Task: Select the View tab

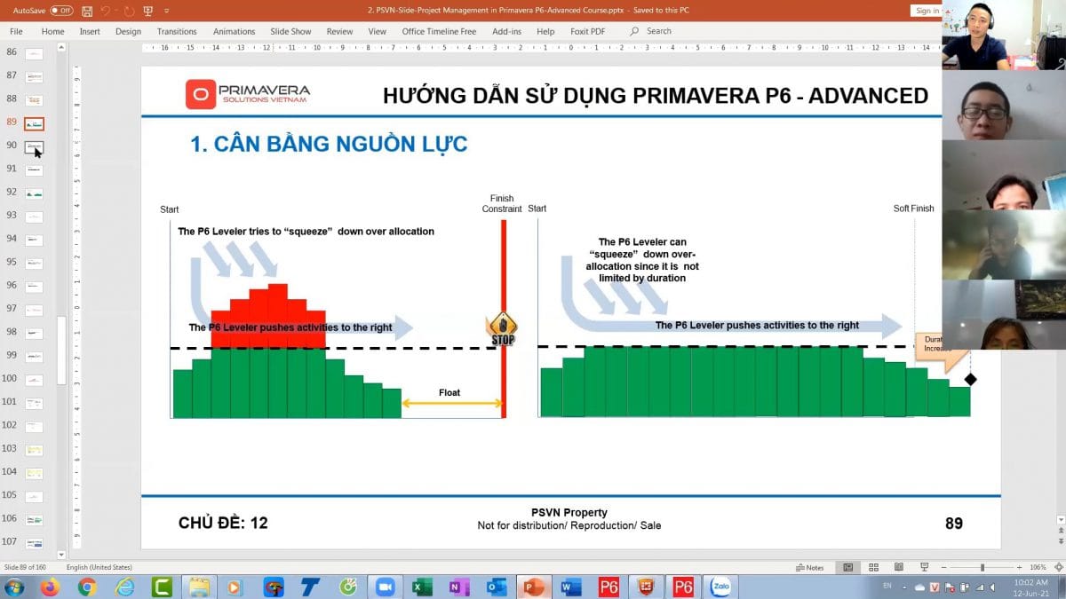Action: point(378,31)
